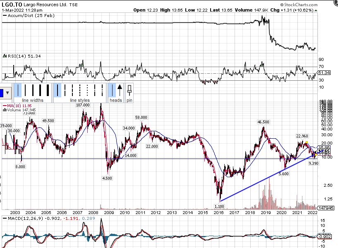The image size is (338, 248).
Task: Select the solid line style
Action: click(x=58, y=90)
